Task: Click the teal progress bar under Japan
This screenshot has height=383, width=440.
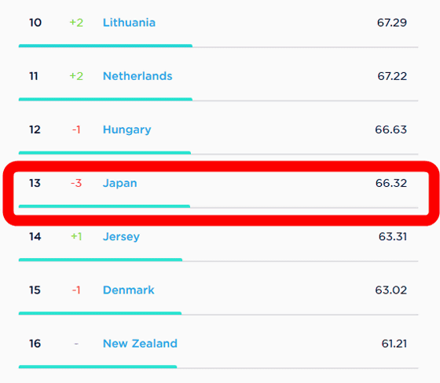Action: click(x=104, y=206)
